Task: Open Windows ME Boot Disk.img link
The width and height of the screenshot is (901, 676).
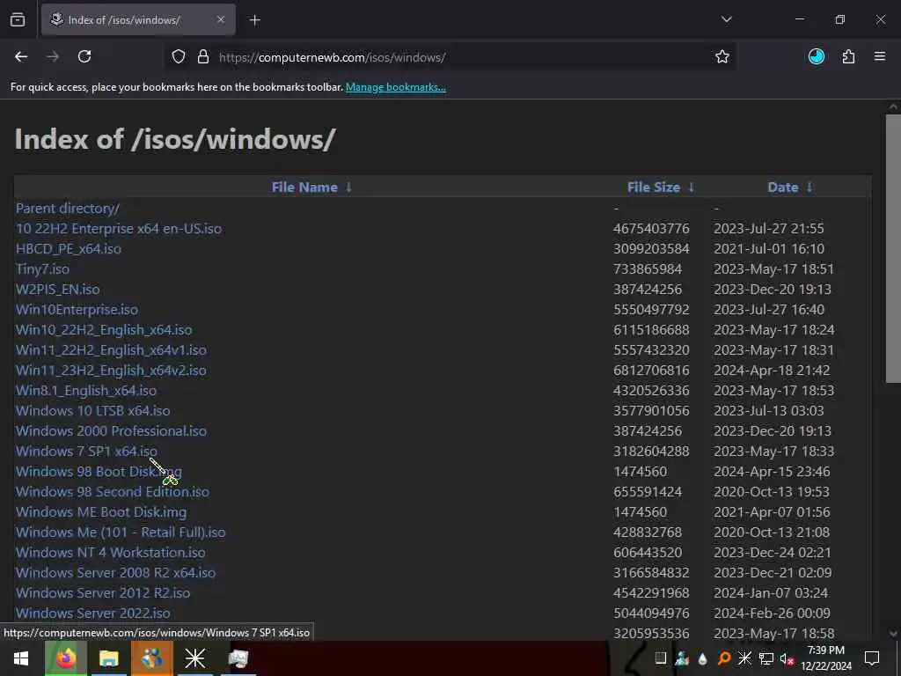Action: pos(100,511)
